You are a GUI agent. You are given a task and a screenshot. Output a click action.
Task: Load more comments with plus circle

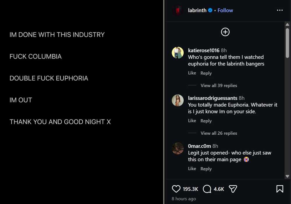coord(225,32)
